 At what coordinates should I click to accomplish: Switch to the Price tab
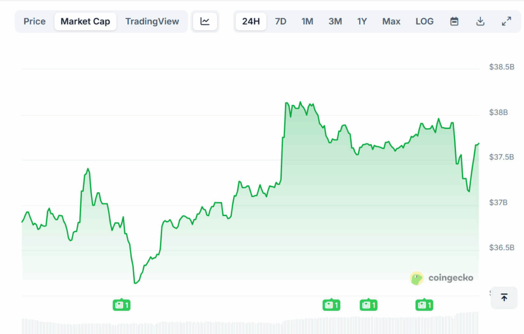click(x=34, y=21)
